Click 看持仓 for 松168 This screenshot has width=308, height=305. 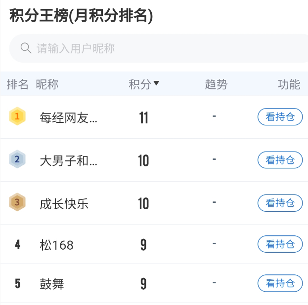coord(280,244)
